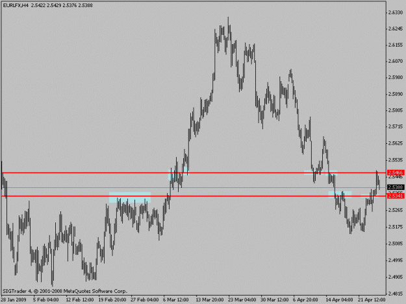
Task: Click the 2.5085 price scale value
Action: 396,244
